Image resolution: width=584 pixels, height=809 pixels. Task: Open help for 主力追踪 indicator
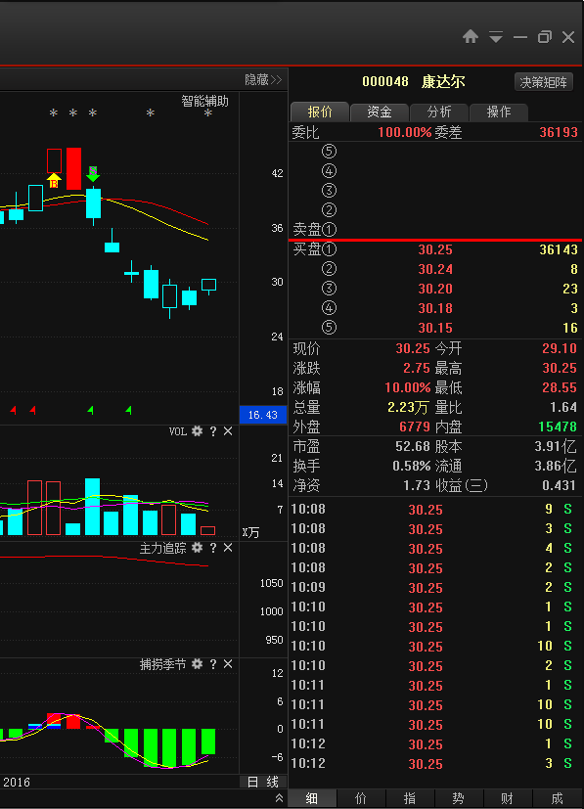[213, 548]
